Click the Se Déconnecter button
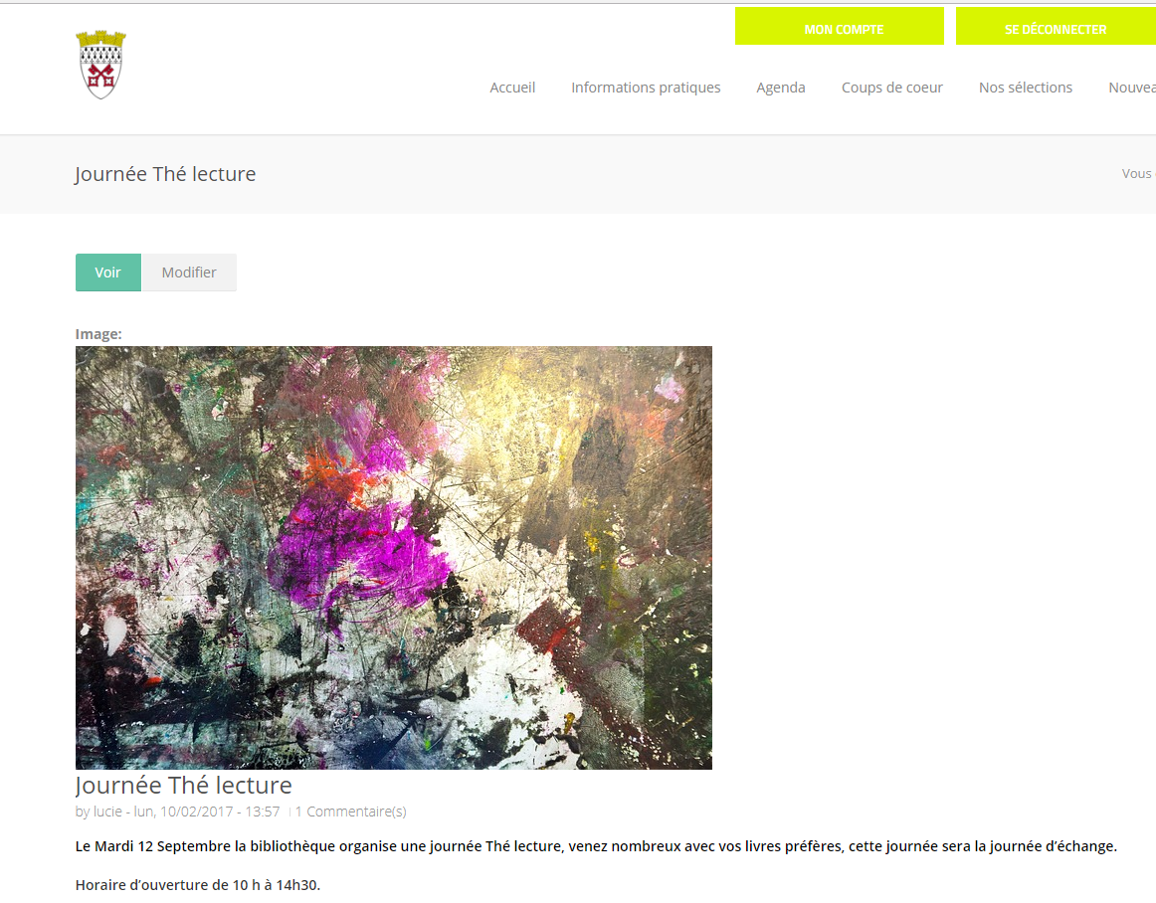1156x903 pixels. [x=1056, y=26]
